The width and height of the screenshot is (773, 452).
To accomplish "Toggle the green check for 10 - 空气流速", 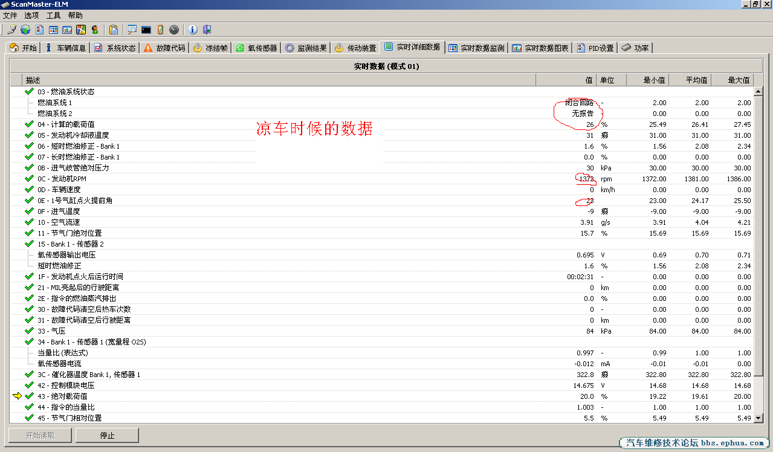I will click(x=29, y=222).
